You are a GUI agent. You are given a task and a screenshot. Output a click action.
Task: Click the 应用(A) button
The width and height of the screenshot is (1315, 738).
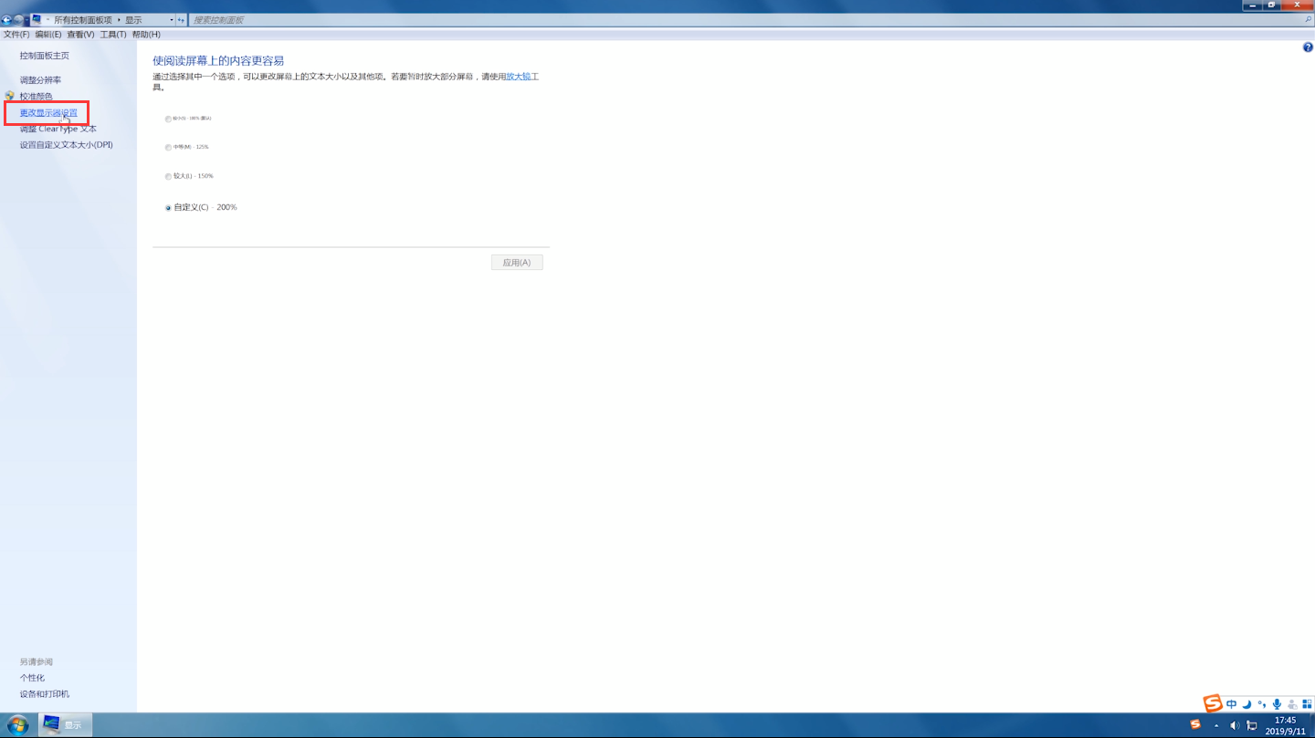517,263
